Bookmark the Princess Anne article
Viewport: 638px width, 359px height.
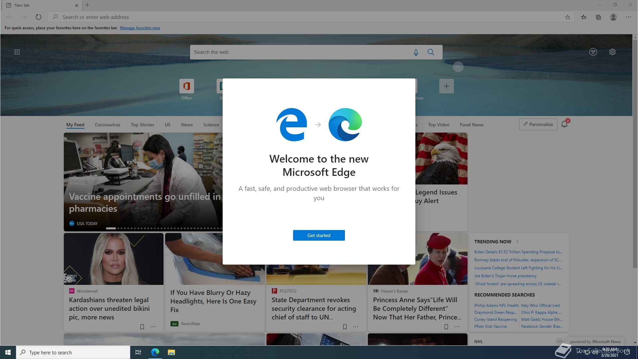coord(446,327)
